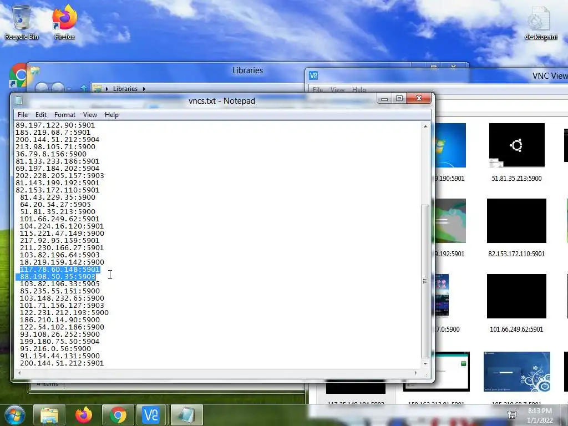The image size is (568, 426).
Task: Click the VNC Viewer window logo icon
Action: (x=313, y=75)
